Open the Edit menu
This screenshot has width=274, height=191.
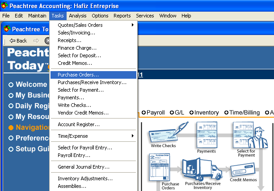click(19, 16)
